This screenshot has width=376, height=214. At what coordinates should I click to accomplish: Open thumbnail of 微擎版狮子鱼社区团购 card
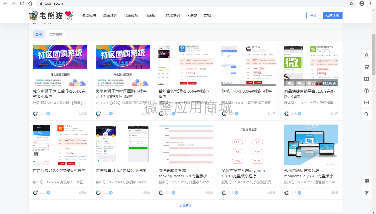123,65
